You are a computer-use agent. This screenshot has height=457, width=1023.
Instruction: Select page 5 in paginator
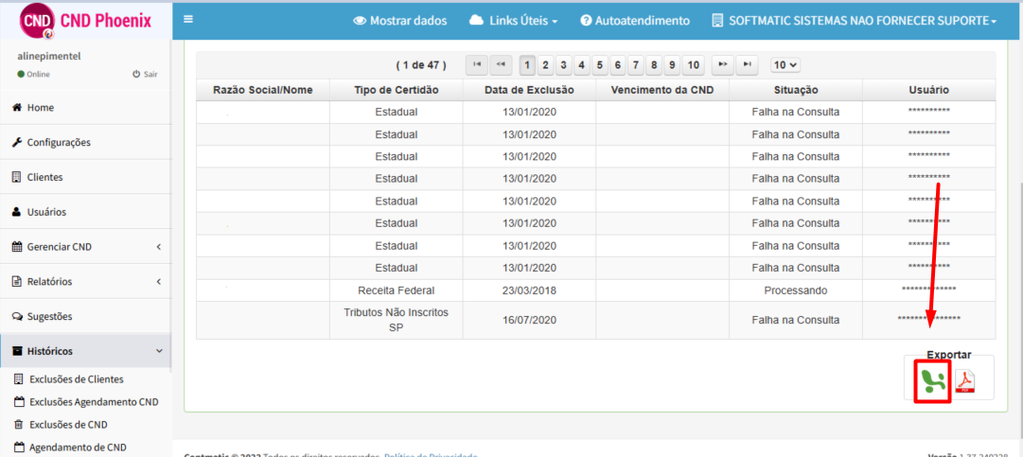pyautogui.click(x=600, y=64)
